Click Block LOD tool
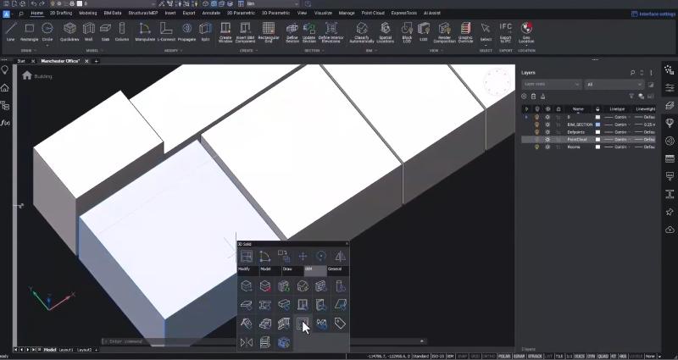Image resolution: width=678 pixels, height=360 pixels. click(407, 33)
